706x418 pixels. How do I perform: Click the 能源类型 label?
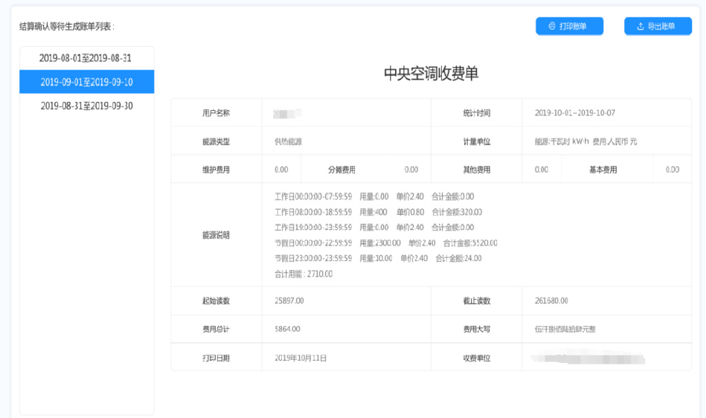pos(216,142)
